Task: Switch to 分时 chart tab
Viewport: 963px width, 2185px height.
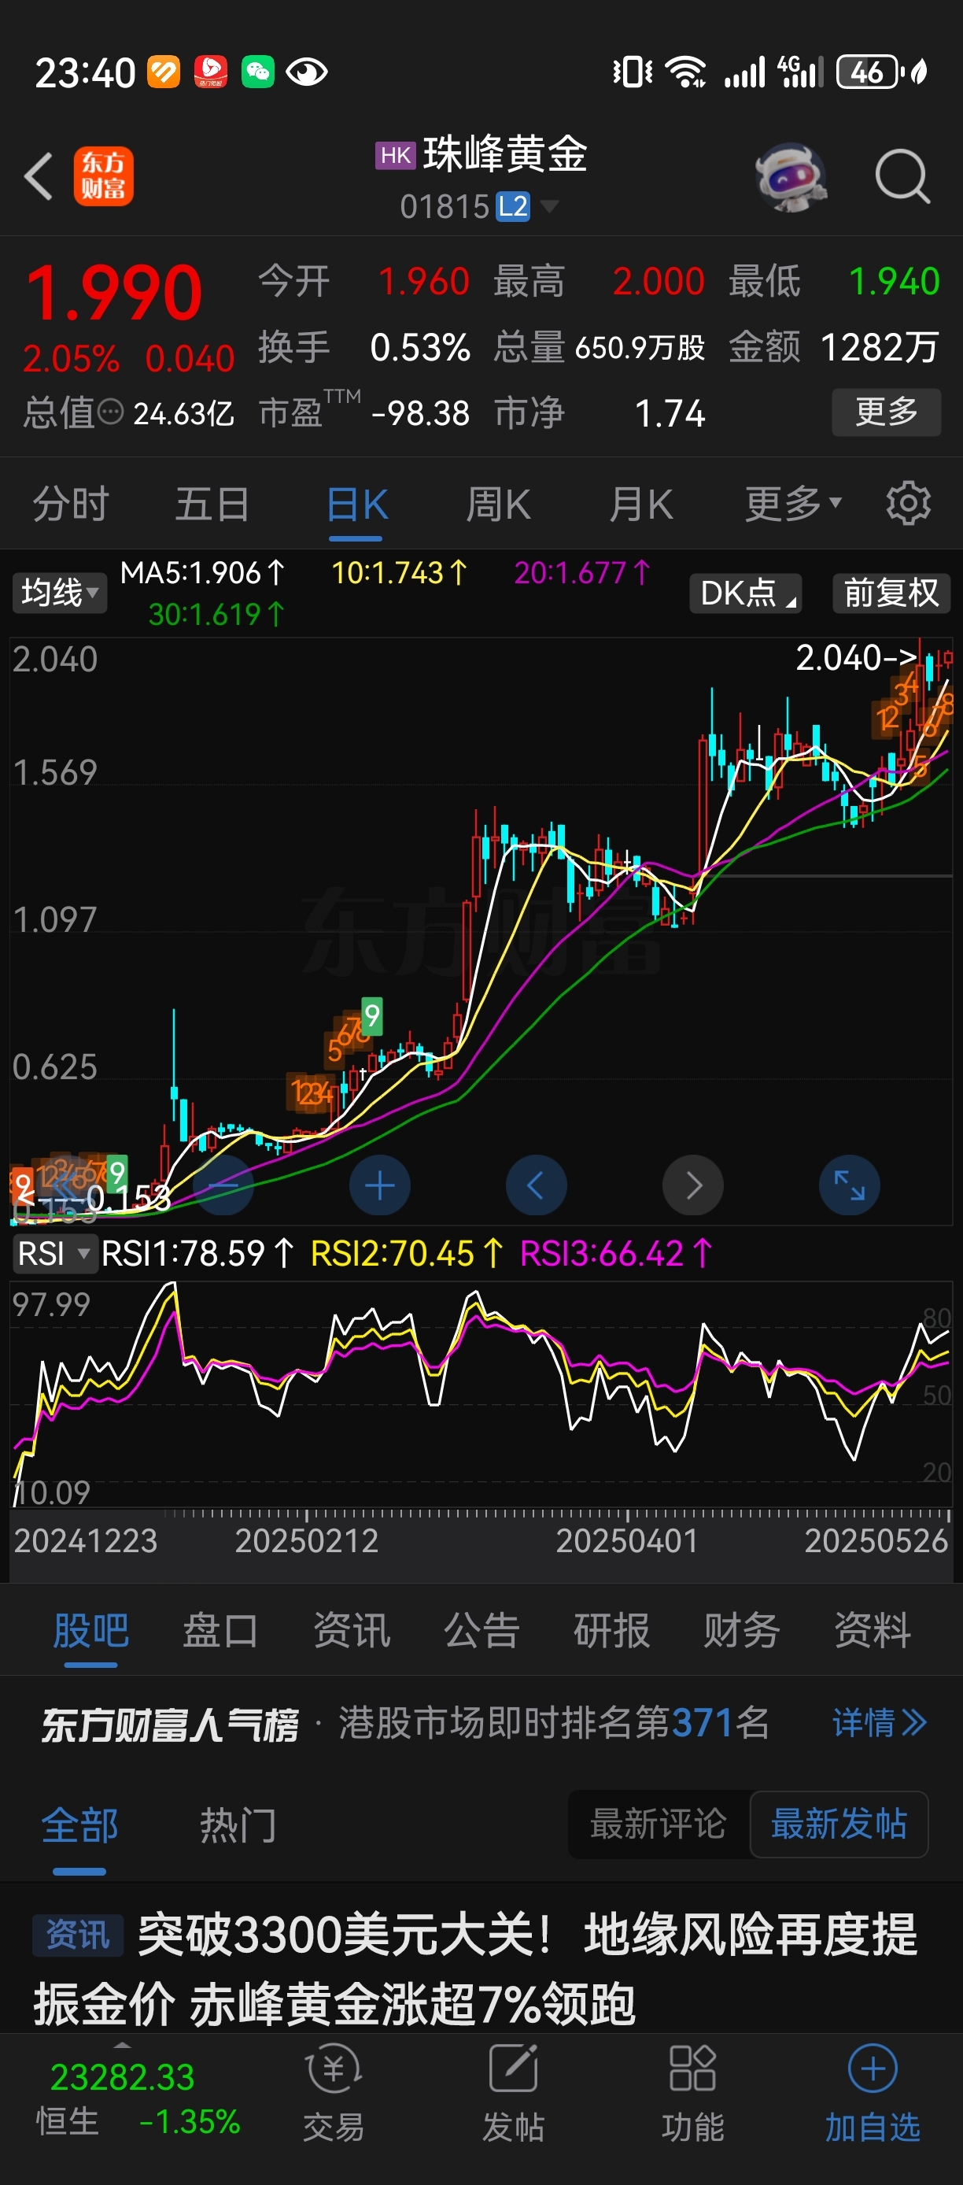Action: click(72, 504)
